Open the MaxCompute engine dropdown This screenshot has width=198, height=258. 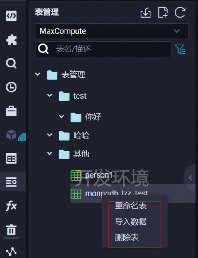[112, 31]
